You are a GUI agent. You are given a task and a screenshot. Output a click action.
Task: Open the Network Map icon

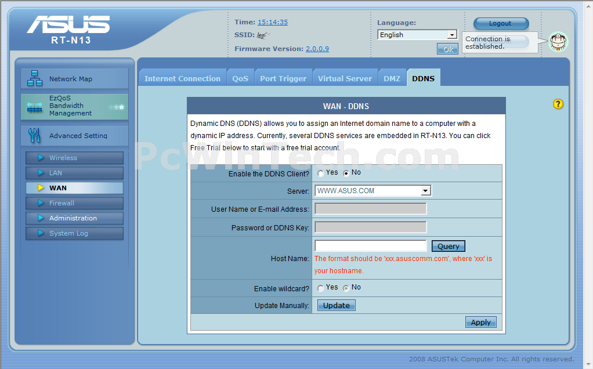tap(35, 78)
